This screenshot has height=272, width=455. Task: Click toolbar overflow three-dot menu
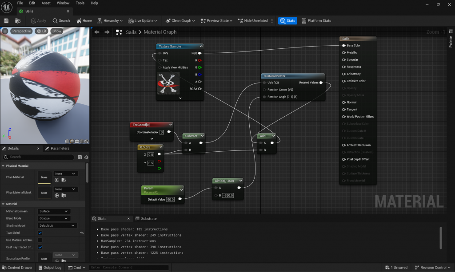click(x=272, y=20)
